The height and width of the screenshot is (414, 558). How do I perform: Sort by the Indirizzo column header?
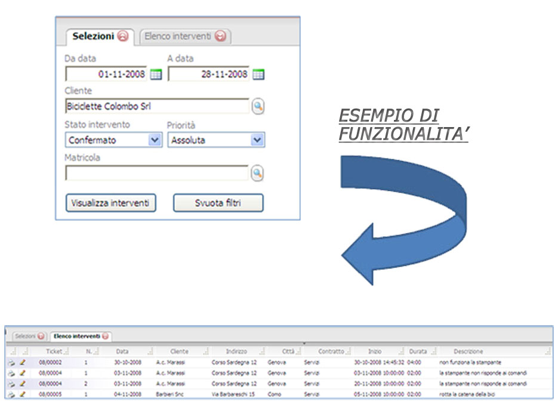[x=236, y=351]
